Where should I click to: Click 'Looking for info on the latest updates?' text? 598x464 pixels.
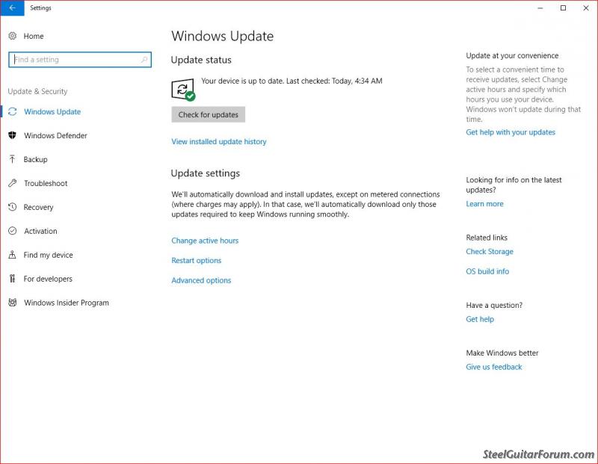point(514,185)
